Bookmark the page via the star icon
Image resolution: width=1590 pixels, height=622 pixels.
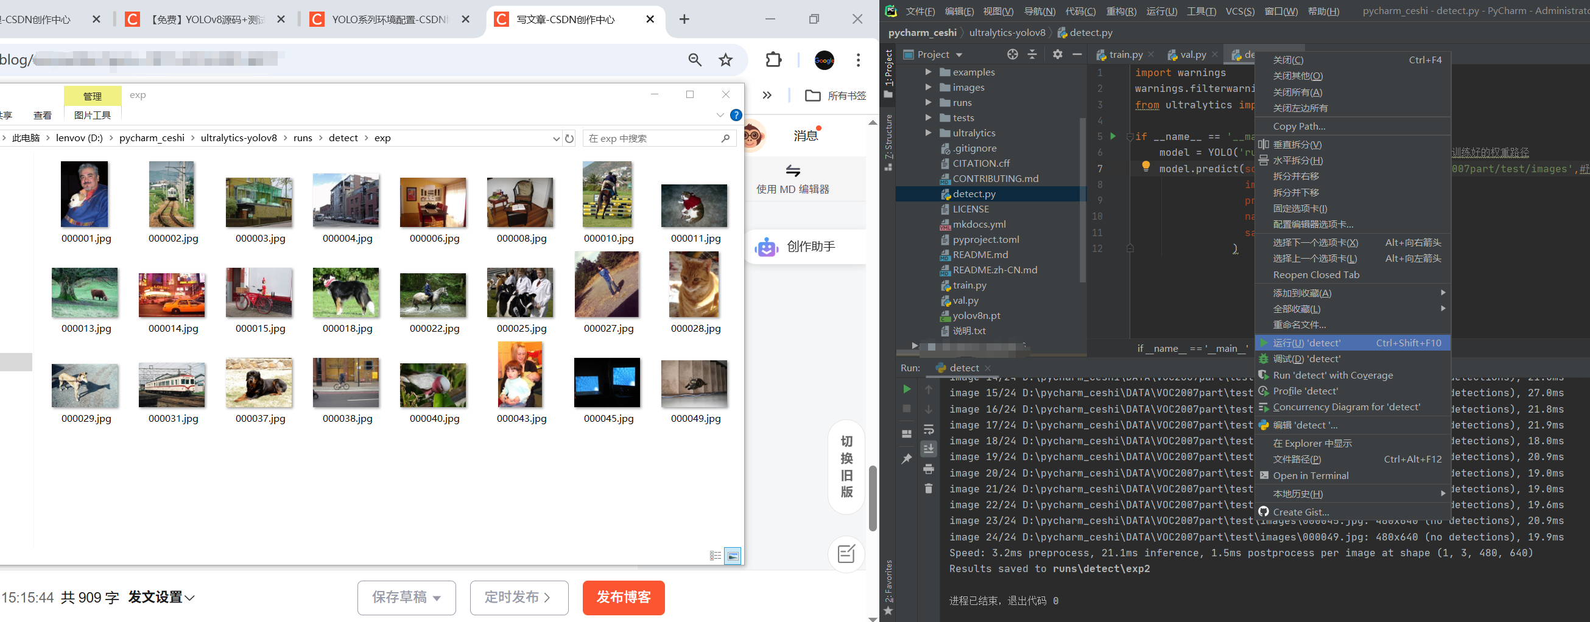pyautogui.click(x=725, y=60)
